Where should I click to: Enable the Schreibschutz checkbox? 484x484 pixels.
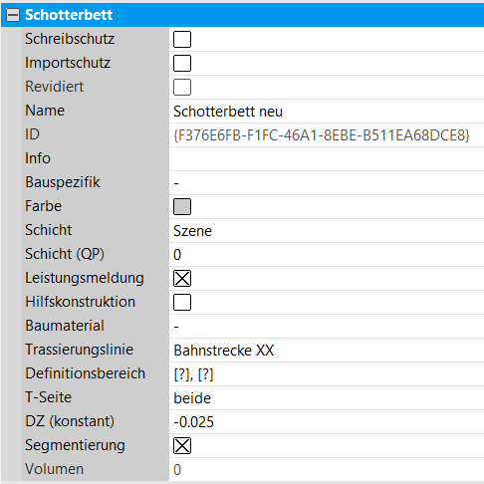(182, 39)
